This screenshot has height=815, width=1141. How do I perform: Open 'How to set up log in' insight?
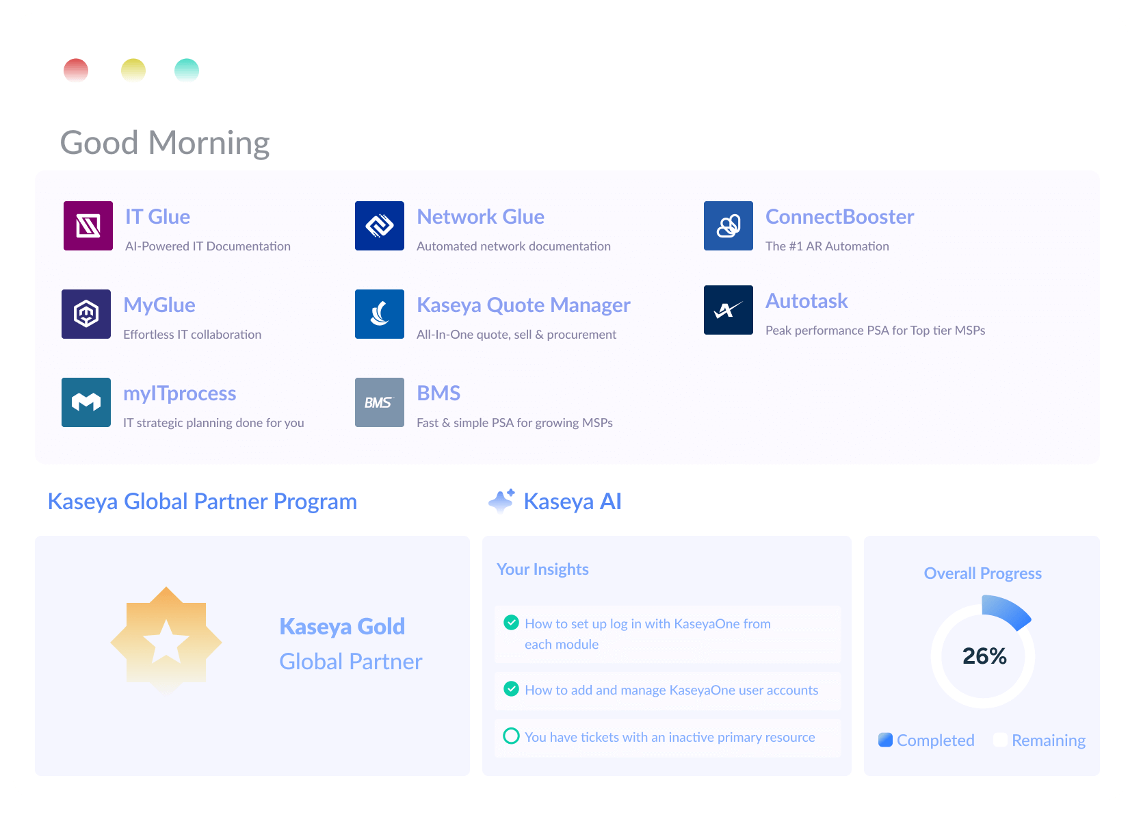click(668, 634)
